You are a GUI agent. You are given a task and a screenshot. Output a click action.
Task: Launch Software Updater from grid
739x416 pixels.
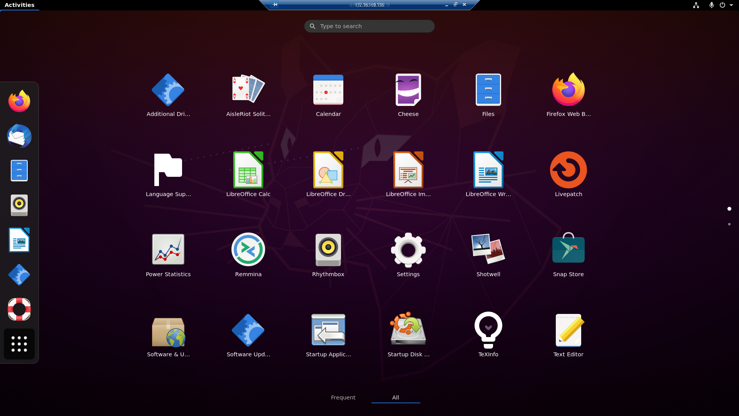(x=248, y=335)
